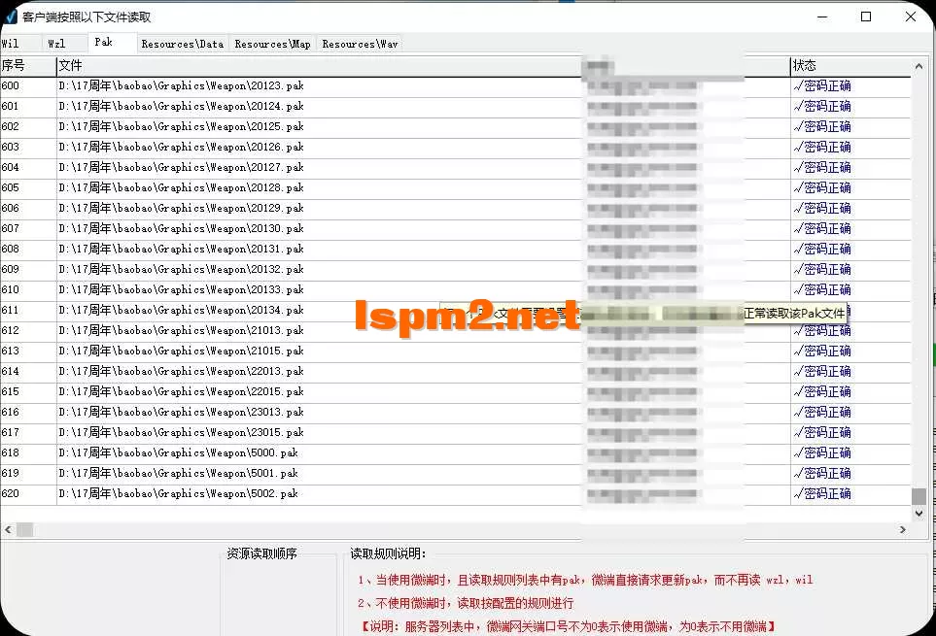This screenshot has width=936, height=636.
Task: Select file path Weapon\20129.pak
Action: (182, 208)
